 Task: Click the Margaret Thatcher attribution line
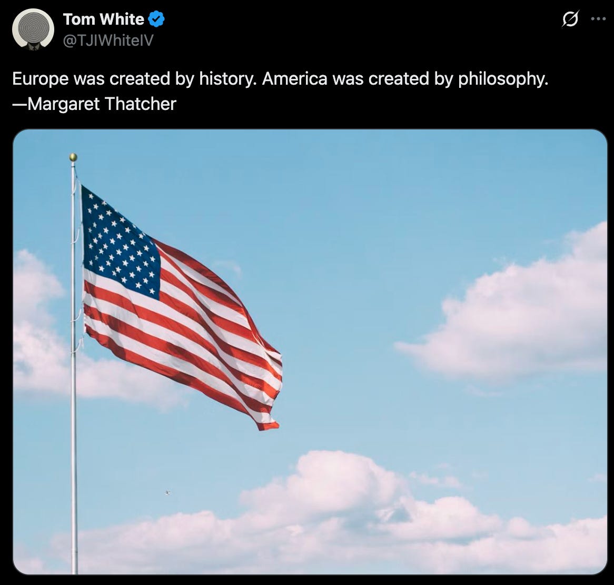pos(94,104)
